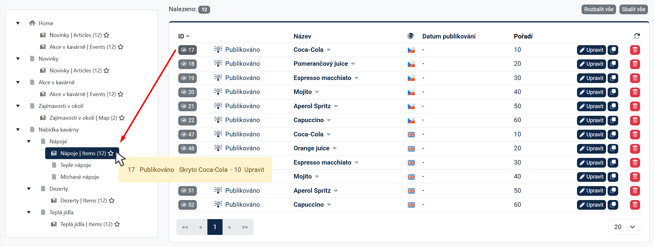This screenshot has height=247, width=654.
Task: Go to the first page with ««
Action: [x=185, y=227]
